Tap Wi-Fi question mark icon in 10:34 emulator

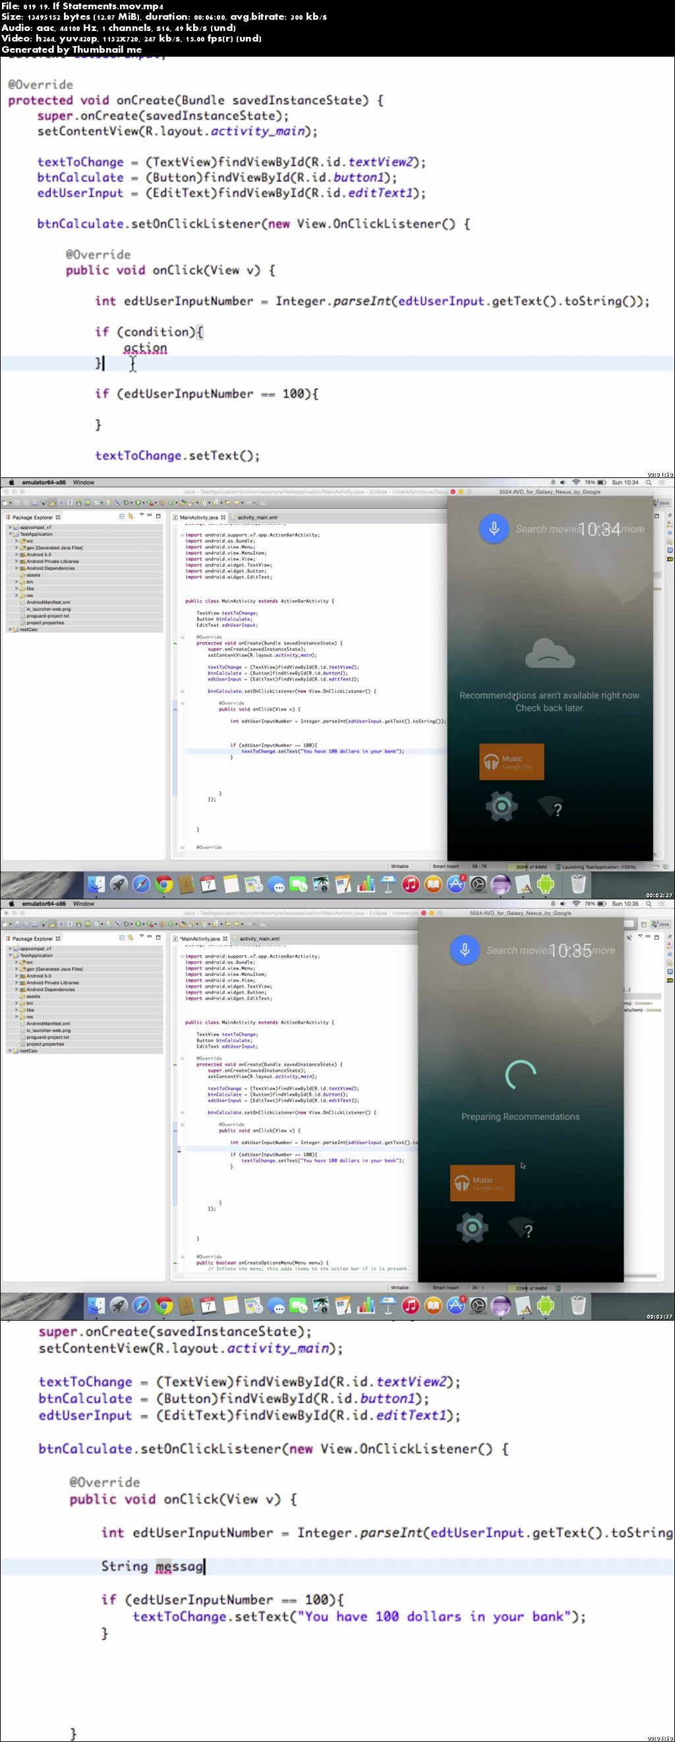point(550,807)
